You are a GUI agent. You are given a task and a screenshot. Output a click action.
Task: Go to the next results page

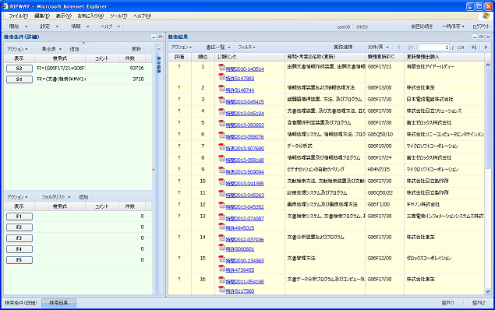point(486,48)
